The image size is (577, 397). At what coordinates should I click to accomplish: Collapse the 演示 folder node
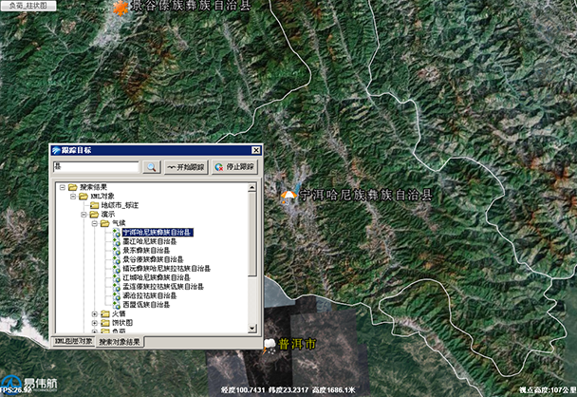pos(83,214)
